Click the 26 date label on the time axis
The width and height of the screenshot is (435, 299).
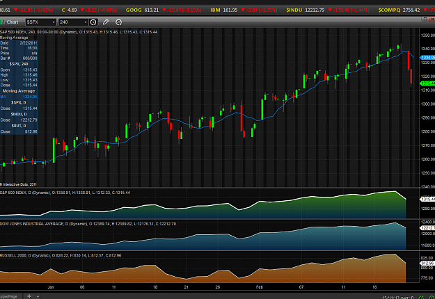217,287
